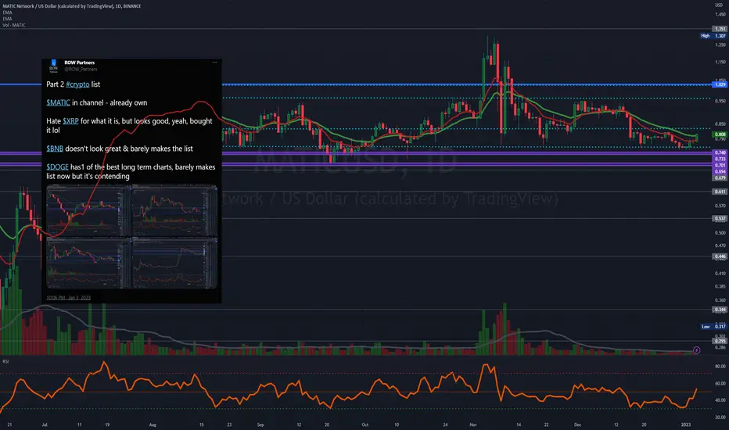The image size is (729, 430).
Task: Click the ROW Partners display name
Action: pyautogui.click(x=80, y=63)
